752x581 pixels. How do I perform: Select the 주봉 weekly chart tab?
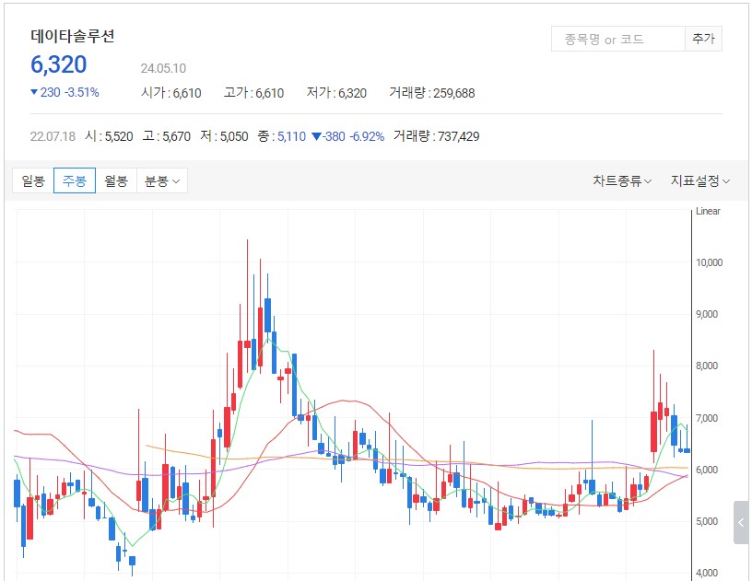click(75, 181)
